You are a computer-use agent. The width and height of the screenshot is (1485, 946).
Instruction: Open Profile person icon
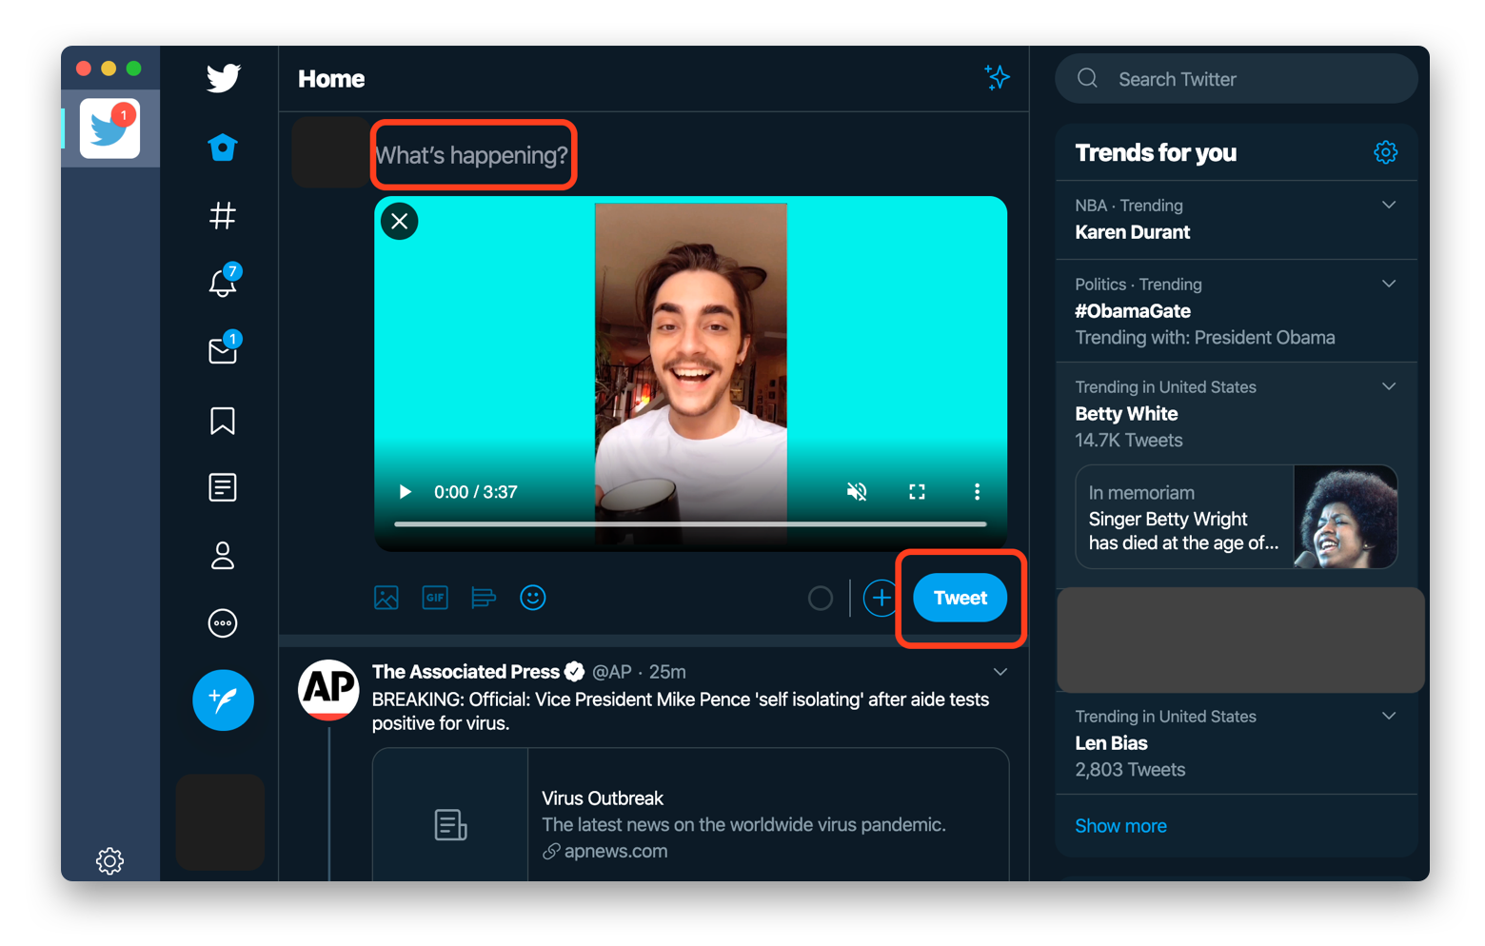coord(223,555)
